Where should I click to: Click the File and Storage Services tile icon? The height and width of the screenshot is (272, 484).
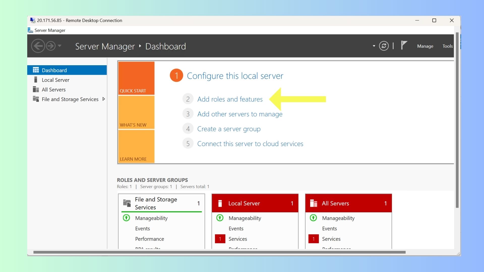pos(127,203)
